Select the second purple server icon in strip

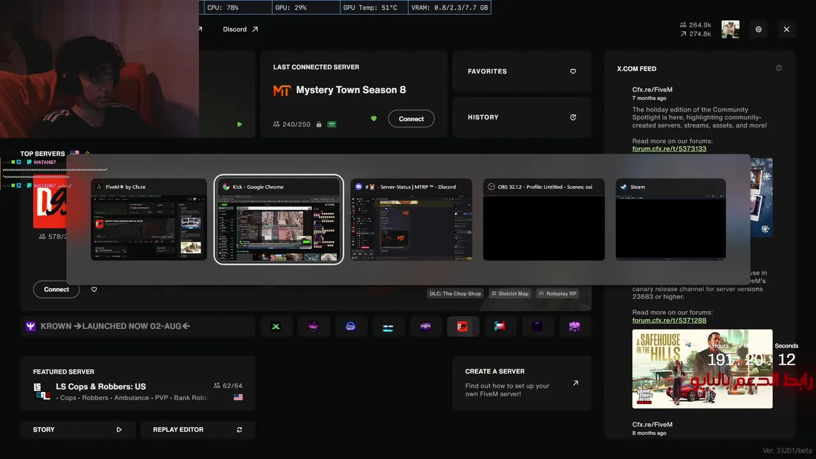tap(313, 326)
